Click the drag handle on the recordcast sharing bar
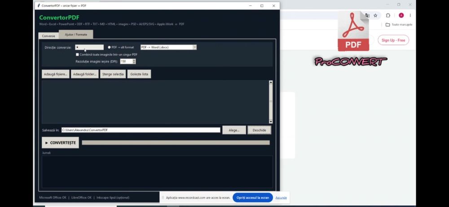 pos(163,198)
